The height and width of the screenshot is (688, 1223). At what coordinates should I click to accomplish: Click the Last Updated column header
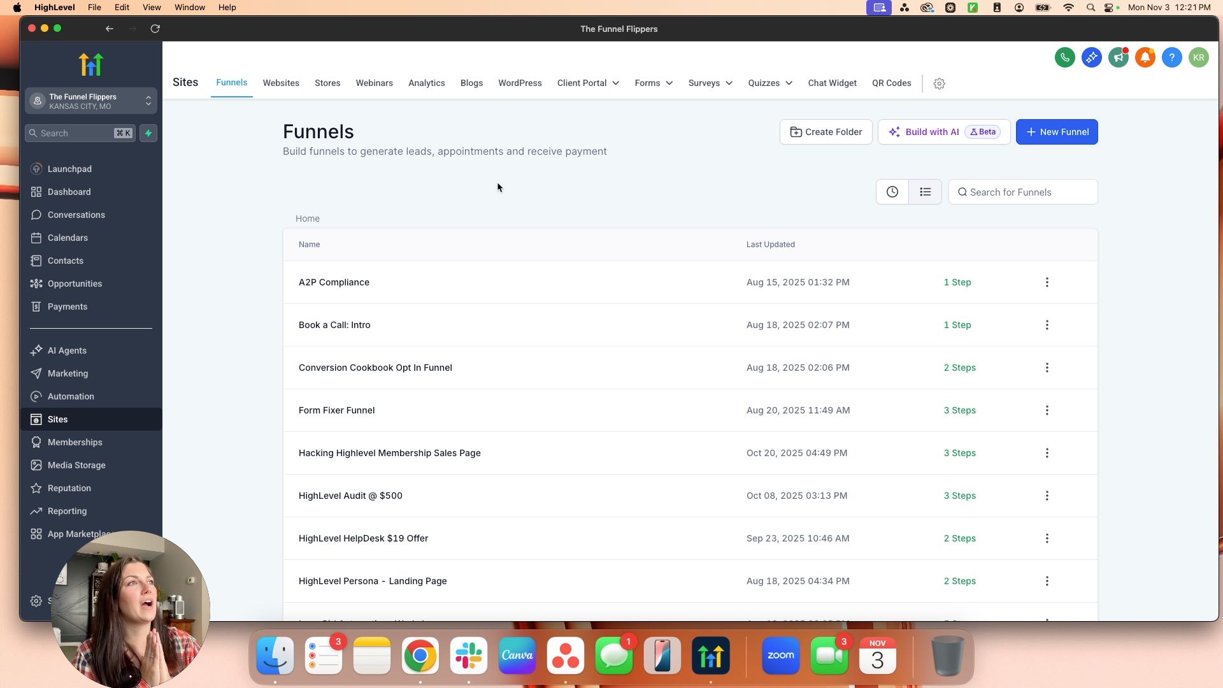tap(770, 245)
